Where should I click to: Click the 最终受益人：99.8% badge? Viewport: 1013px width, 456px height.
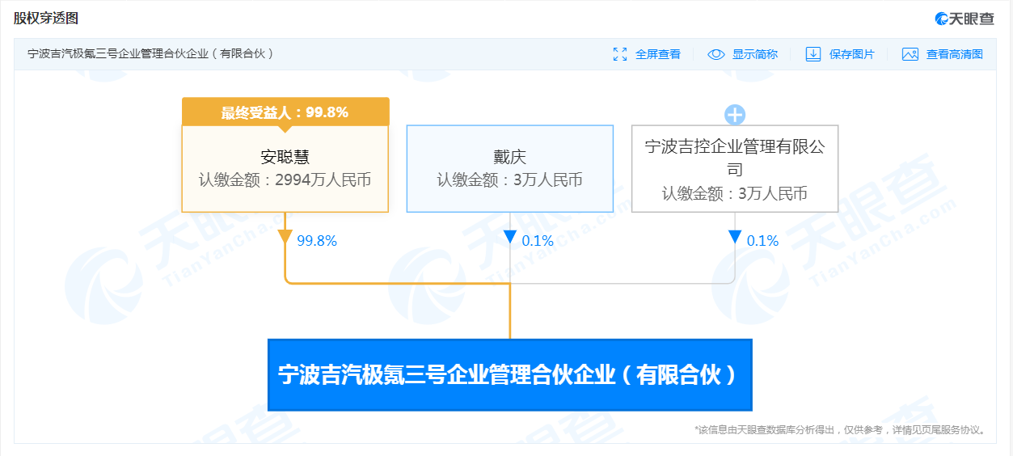click(x=285, y=112)
